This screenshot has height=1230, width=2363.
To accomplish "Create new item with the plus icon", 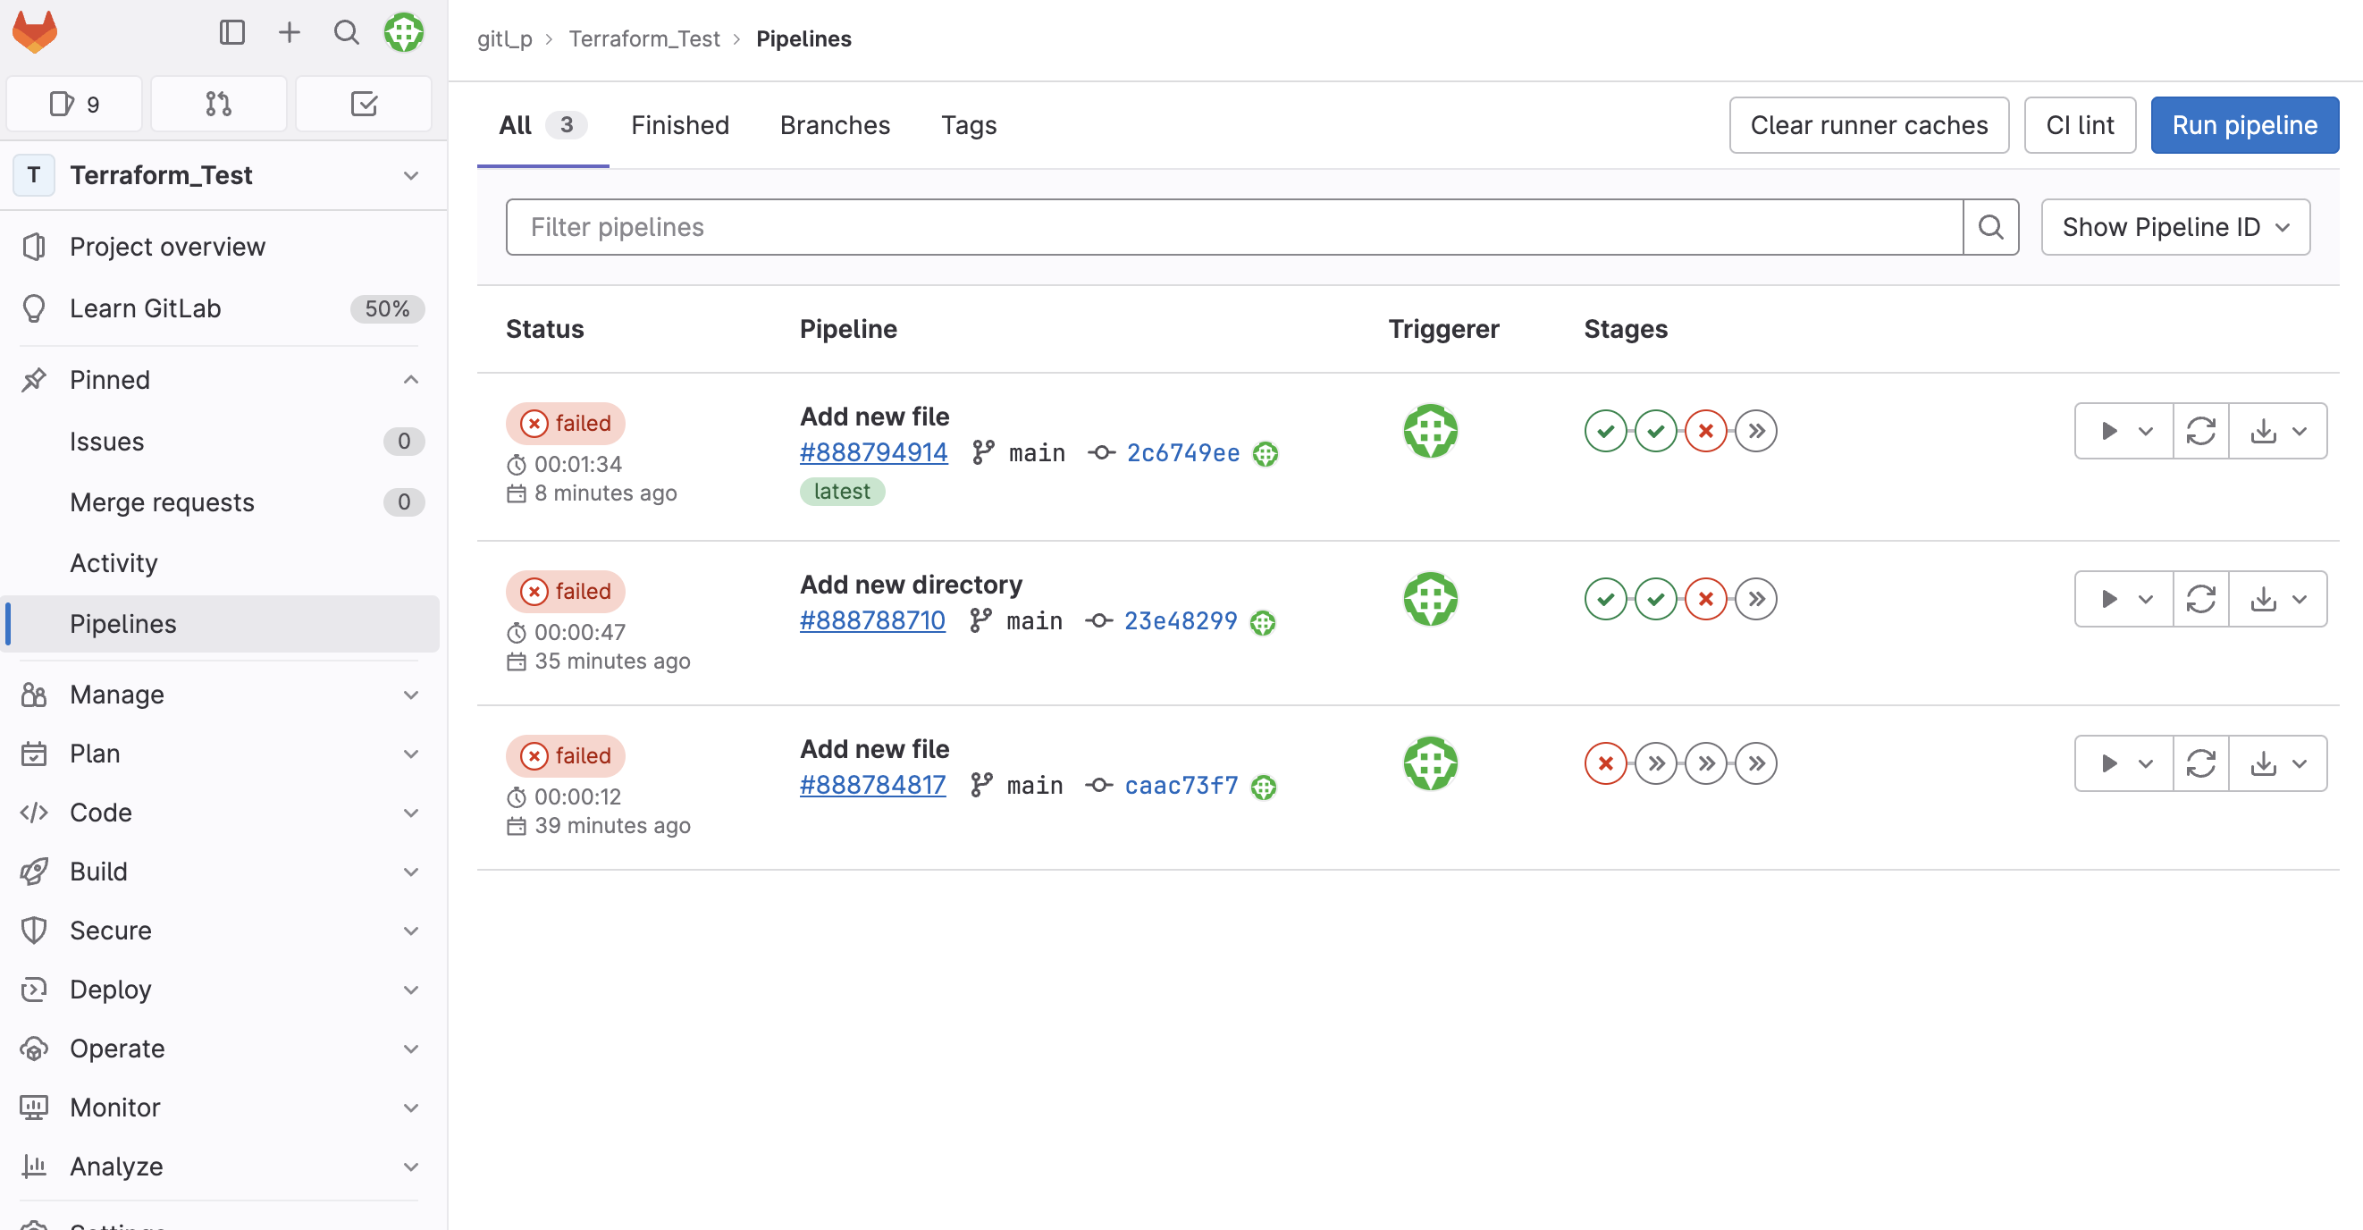I will pos(288,31).
